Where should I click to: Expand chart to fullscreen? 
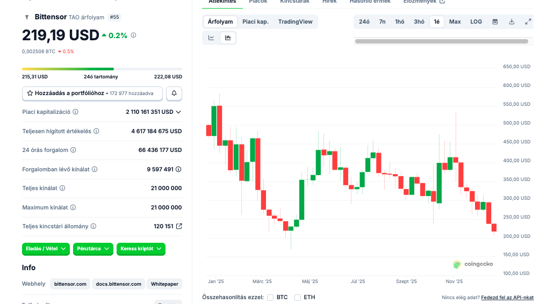click(528, 22)
